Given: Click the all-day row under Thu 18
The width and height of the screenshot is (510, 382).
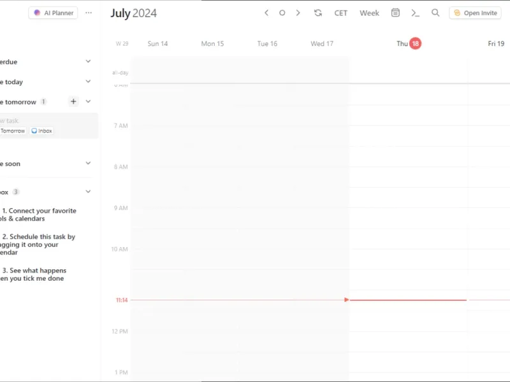Looking at the screenshot, I should click(x=409, y=72).
